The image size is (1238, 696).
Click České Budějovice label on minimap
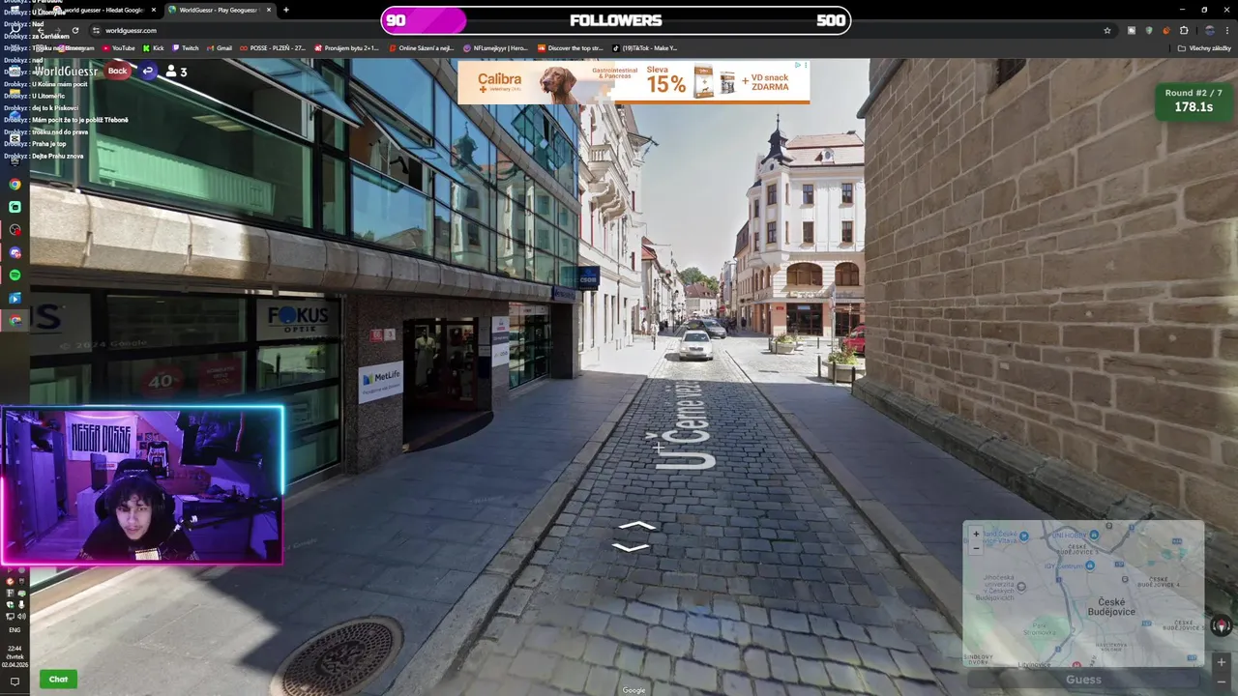[1110, 607]
